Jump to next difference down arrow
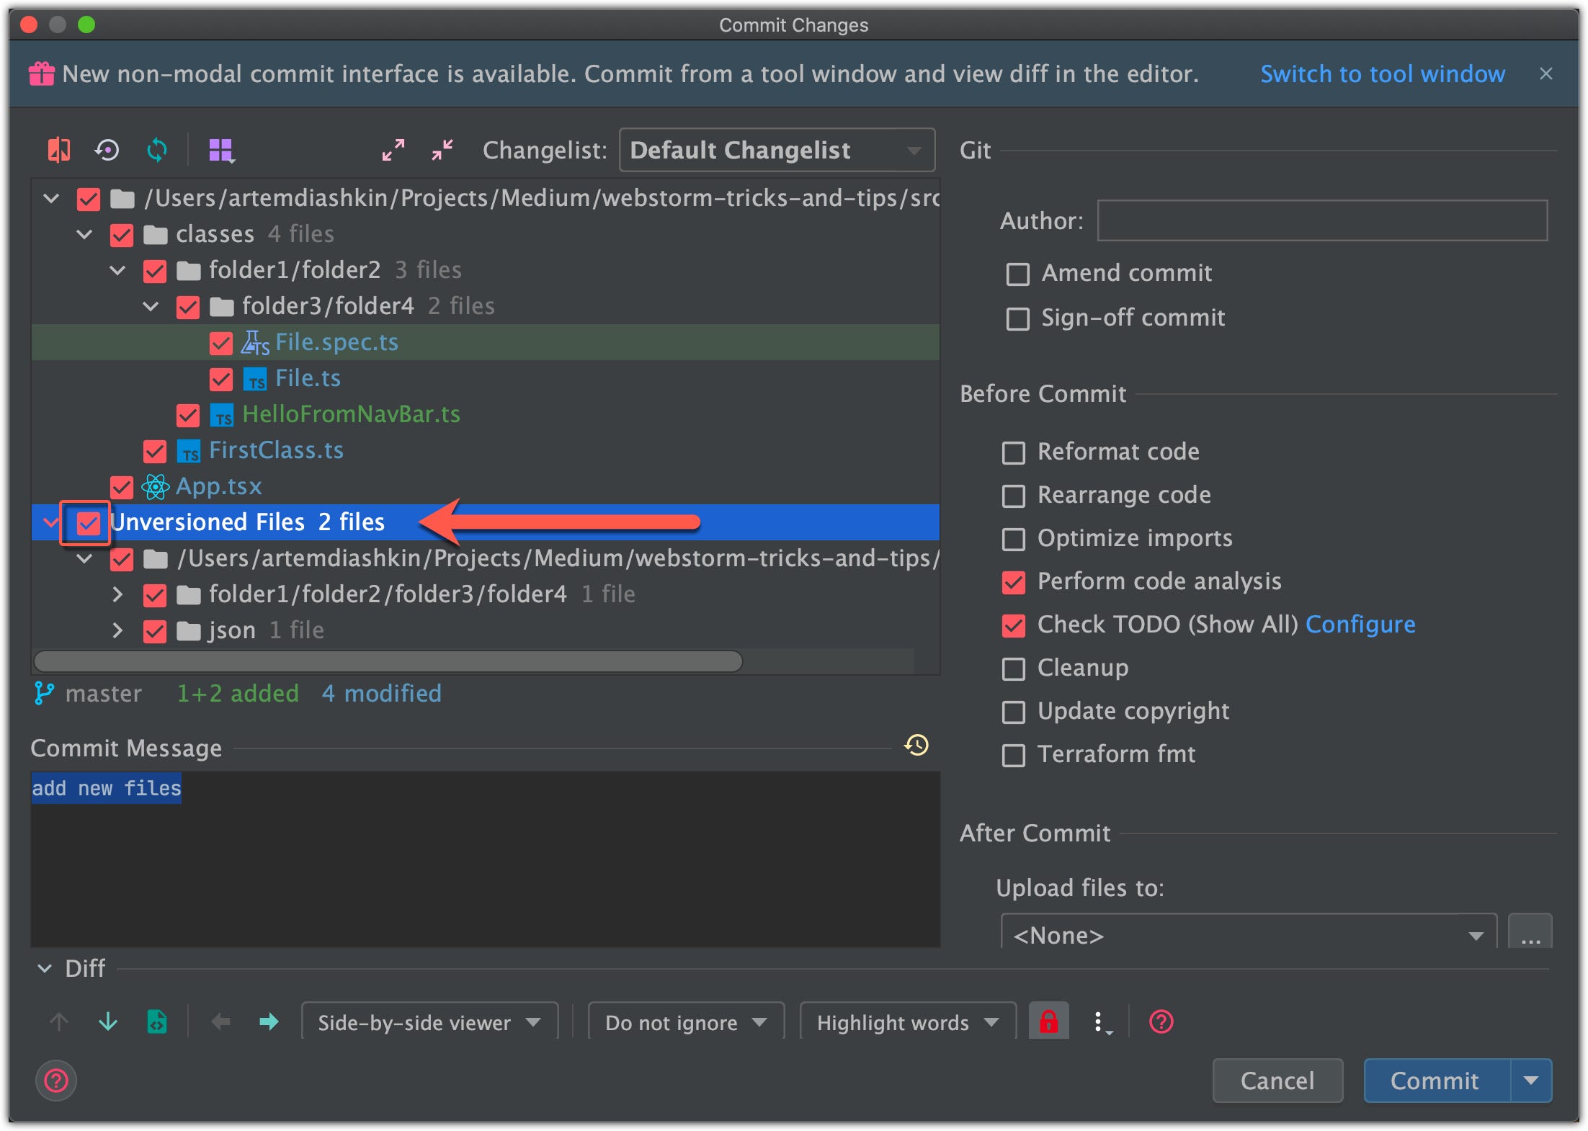The width and height of the screenshot is (1588, 1131). (x=108, y=1022)
